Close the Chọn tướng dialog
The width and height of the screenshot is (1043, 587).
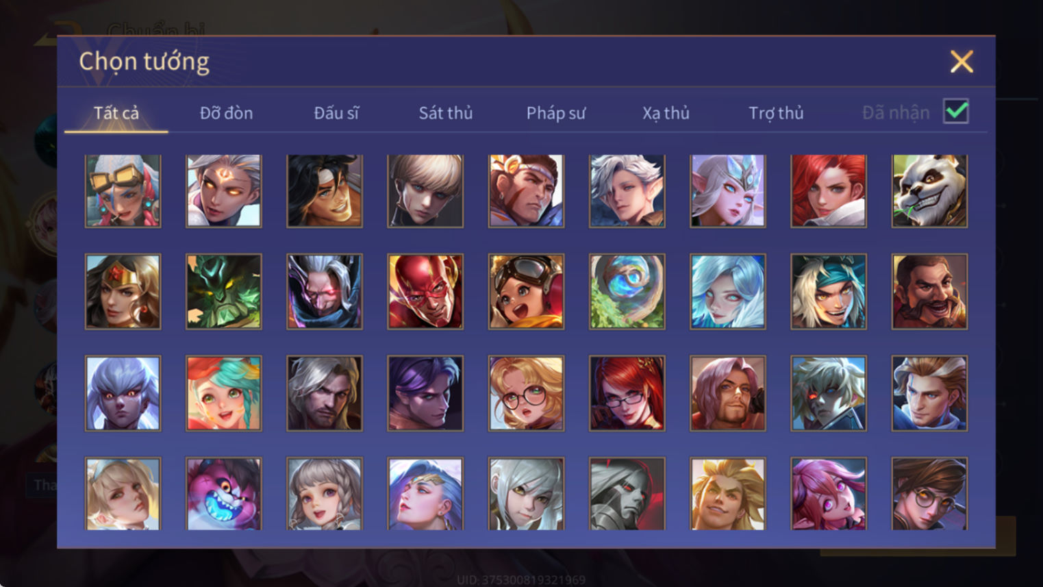pyautogui.click(x=962, y=62)
